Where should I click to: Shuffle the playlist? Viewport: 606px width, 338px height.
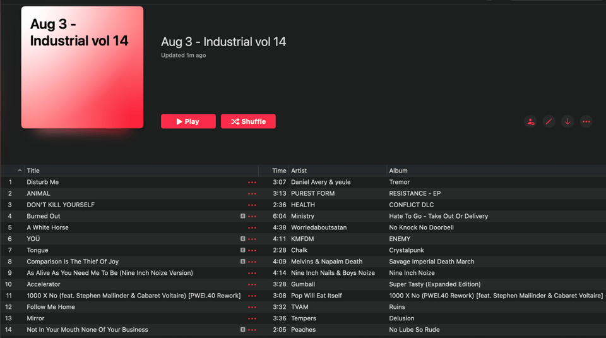[x=248, y=121]
